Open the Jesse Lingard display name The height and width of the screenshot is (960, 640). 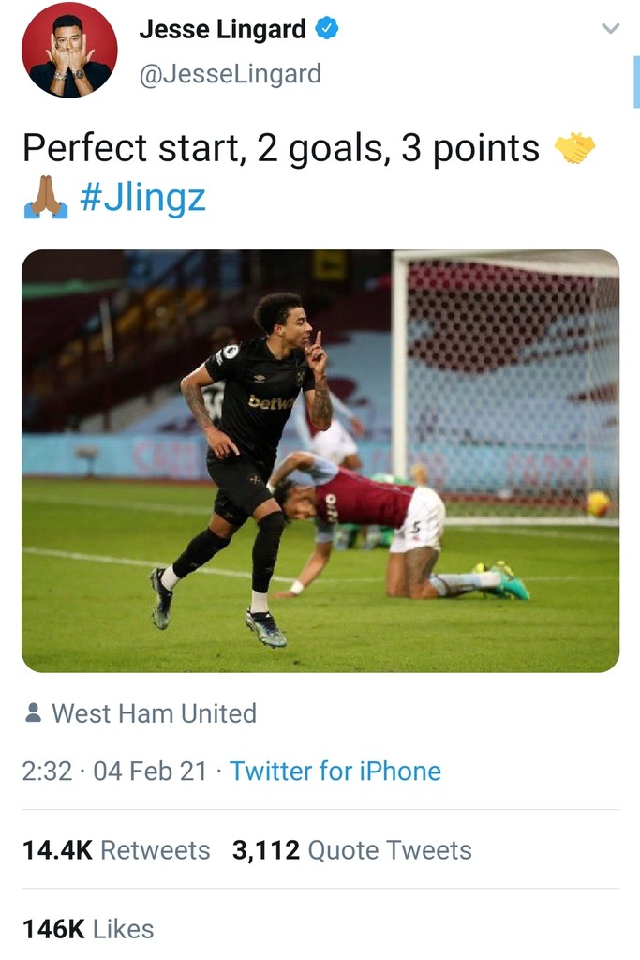222,30
